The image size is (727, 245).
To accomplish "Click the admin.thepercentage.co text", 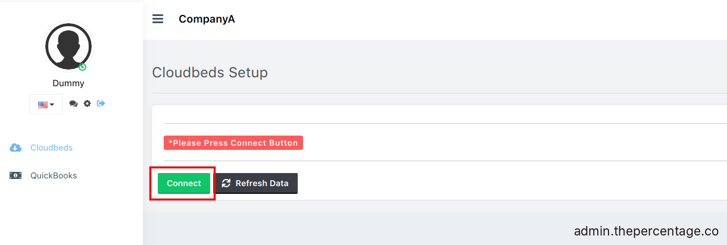I will (646, 231).
